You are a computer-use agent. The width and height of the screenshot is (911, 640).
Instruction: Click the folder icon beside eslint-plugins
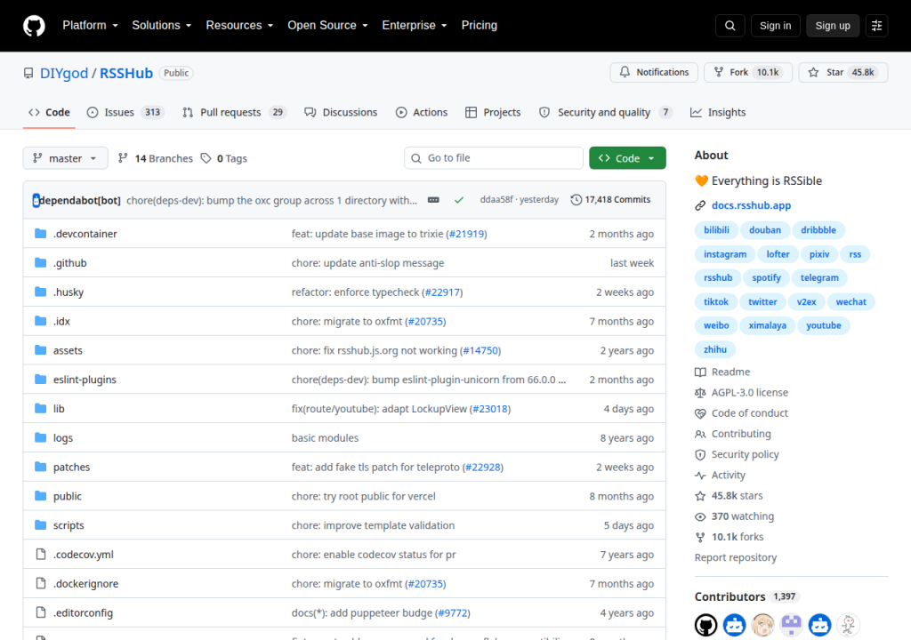pyautogui.click(x=40, y=380)
